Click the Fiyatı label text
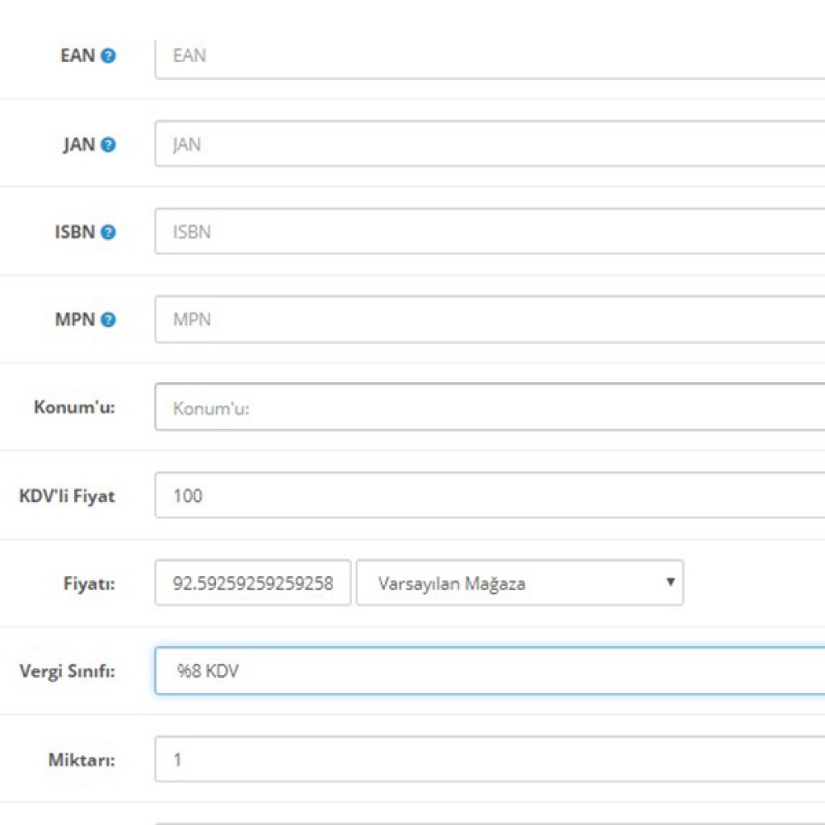The image size is (825, 825). coord(88,583)
